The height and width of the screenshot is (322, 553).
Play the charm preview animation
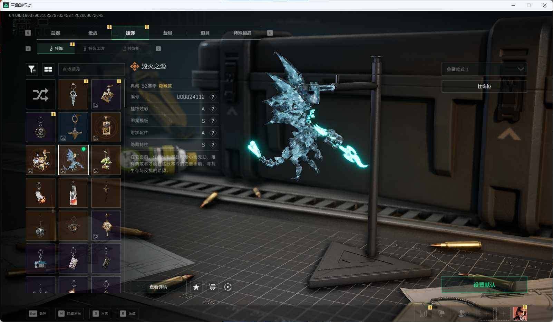[228, 287]
